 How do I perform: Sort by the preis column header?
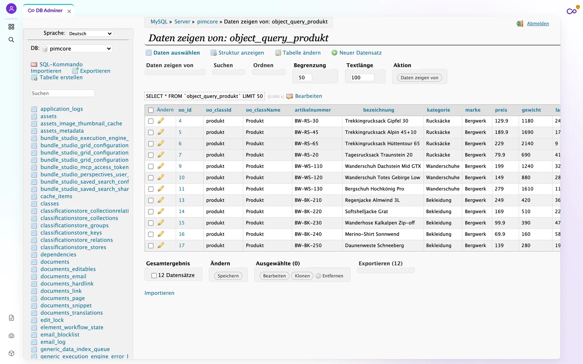coord(501,110)
